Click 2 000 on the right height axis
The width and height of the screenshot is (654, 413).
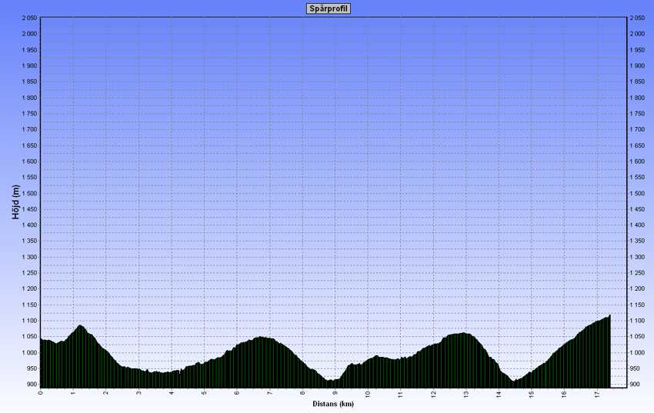click(x=637, y=34)
